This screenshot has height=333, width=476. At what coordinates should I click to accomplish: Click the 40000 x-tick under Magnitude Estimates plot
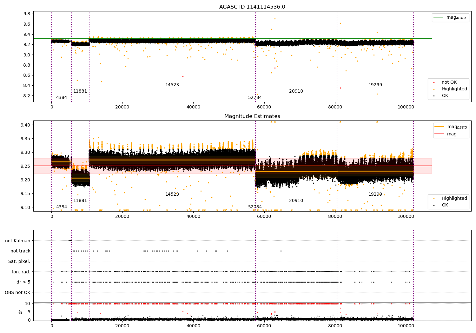193,217
